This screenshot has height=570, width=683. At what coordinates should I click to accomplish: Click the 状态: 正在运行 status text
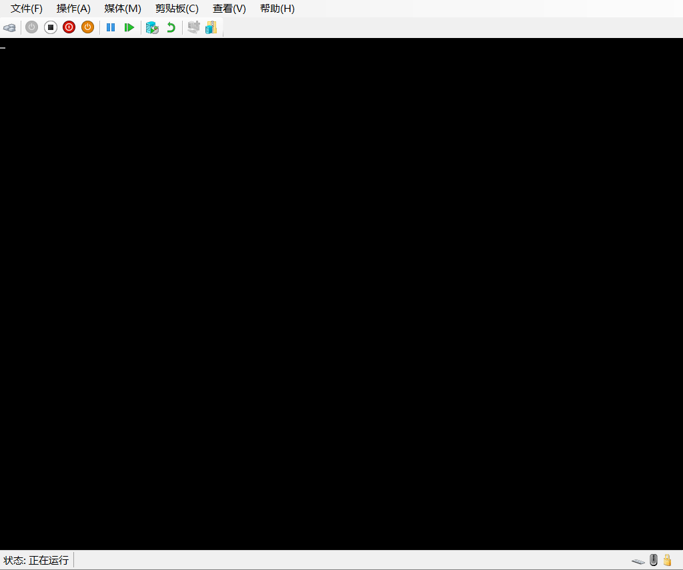pos(36,560)
